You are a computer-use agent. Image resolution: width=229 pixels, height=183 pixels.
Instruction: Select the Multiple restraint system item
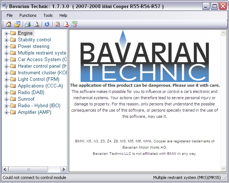(x=42, y=53)
